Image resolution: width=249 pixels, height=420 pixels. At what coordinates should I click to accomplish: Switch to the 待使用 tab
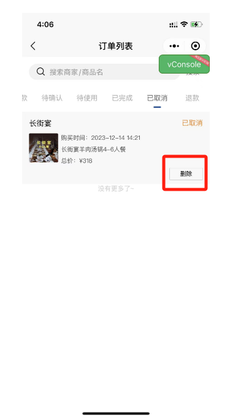(x=87, y=98)
